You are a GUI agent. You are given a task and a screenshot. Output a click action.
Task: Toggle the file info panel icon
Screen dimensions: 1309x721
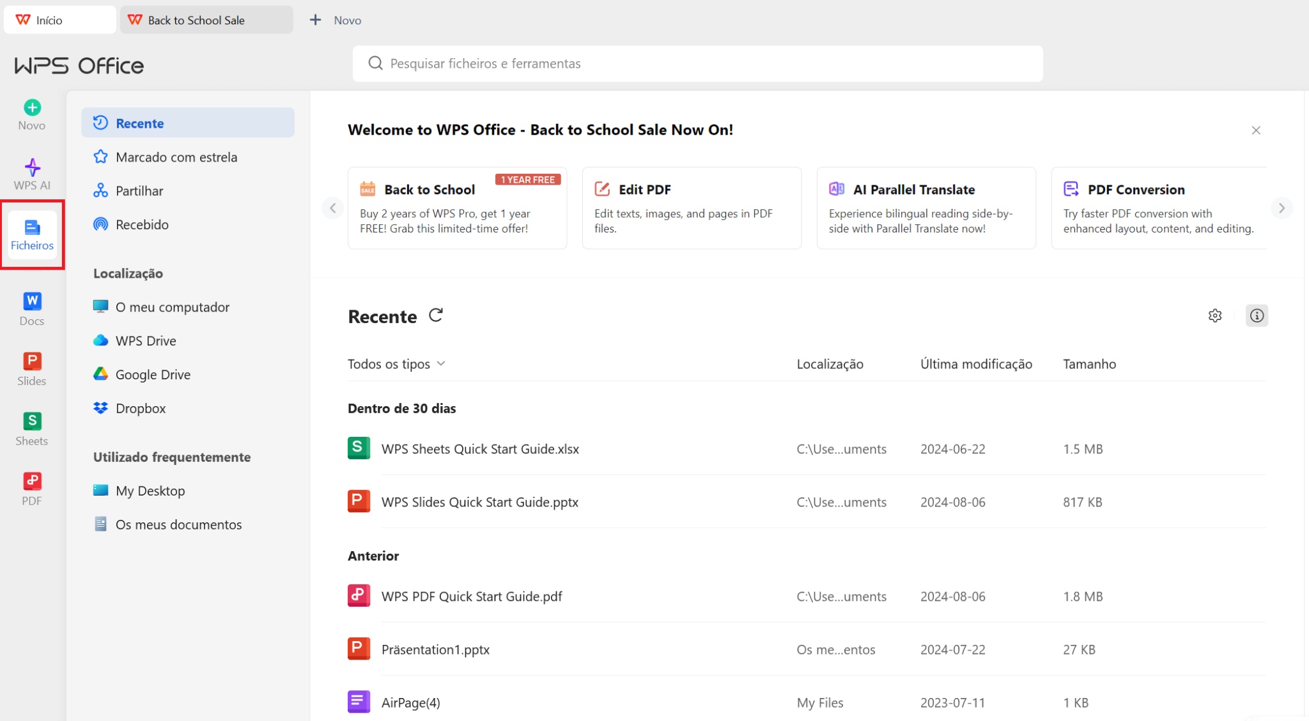pos(1257,315)
